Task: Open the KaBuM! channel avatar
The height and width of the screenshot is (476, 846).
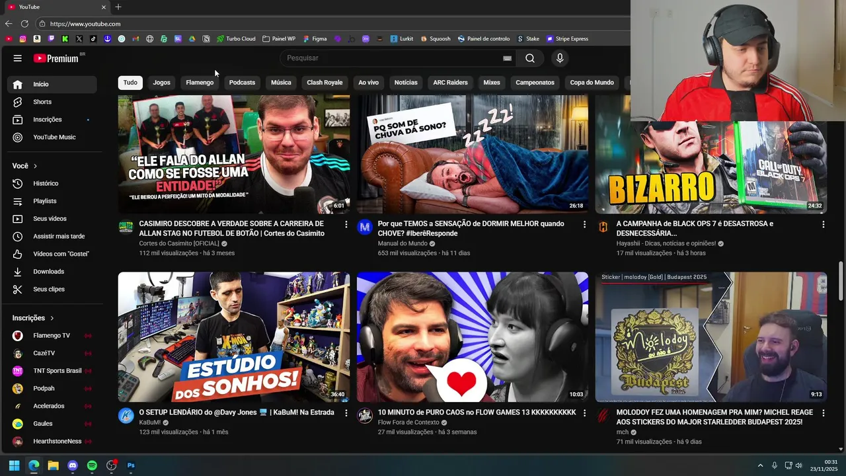Action: pyautogui.click(x=126, y=416)
